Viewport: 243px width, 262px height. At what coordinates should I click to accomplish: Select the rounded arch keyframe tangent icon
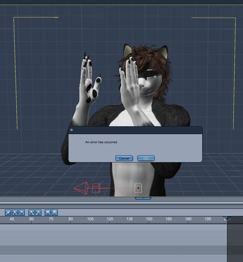(22, 212)
